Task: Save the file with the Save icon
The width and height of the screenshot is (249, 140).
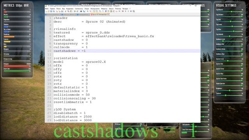Action: (51, 11)
